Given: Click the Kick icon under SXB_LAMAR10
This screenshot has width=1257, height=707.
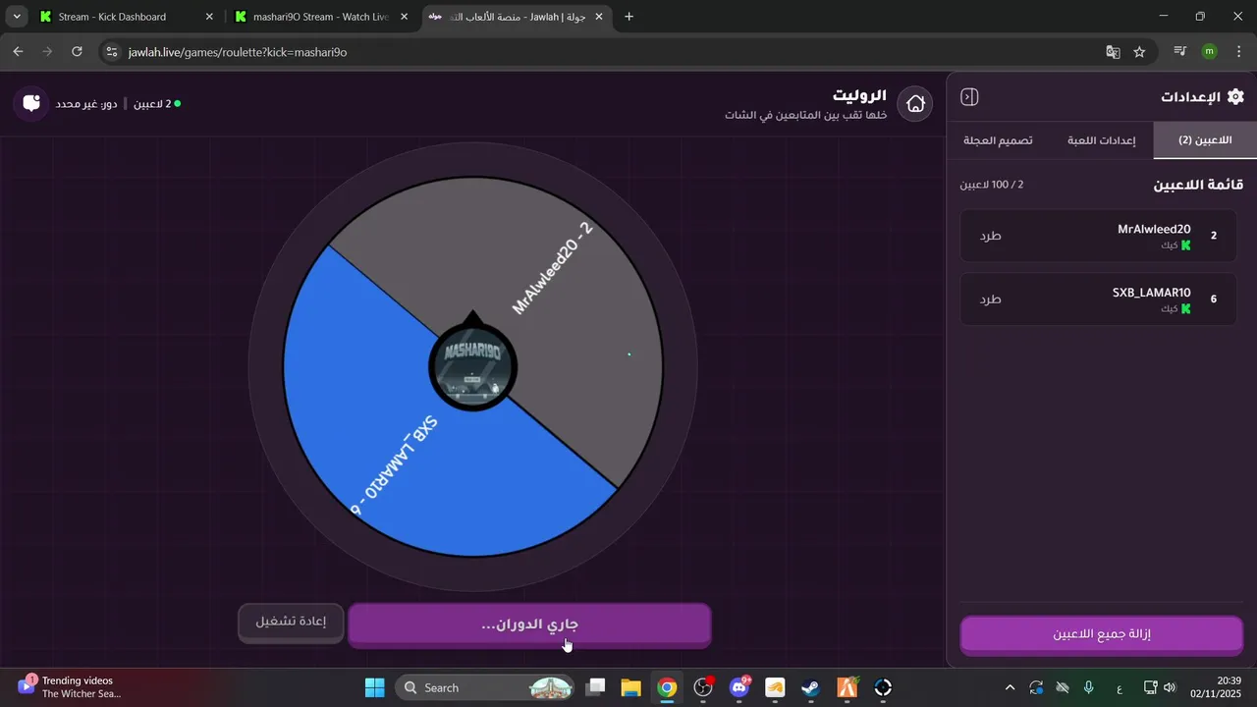Looking at the screenshot, I should pos(1185,308).
